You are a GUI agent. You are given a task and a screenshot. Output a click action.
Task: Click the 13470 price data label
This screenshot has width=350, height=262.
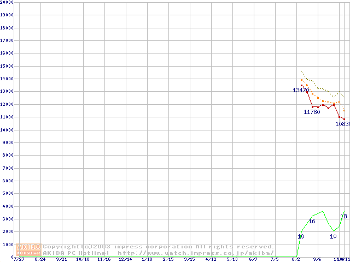point(301,90)
